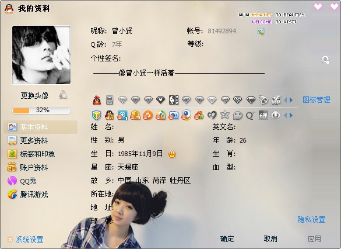
Task: Show previous icons in app service row
Action: tap(285, 115)
